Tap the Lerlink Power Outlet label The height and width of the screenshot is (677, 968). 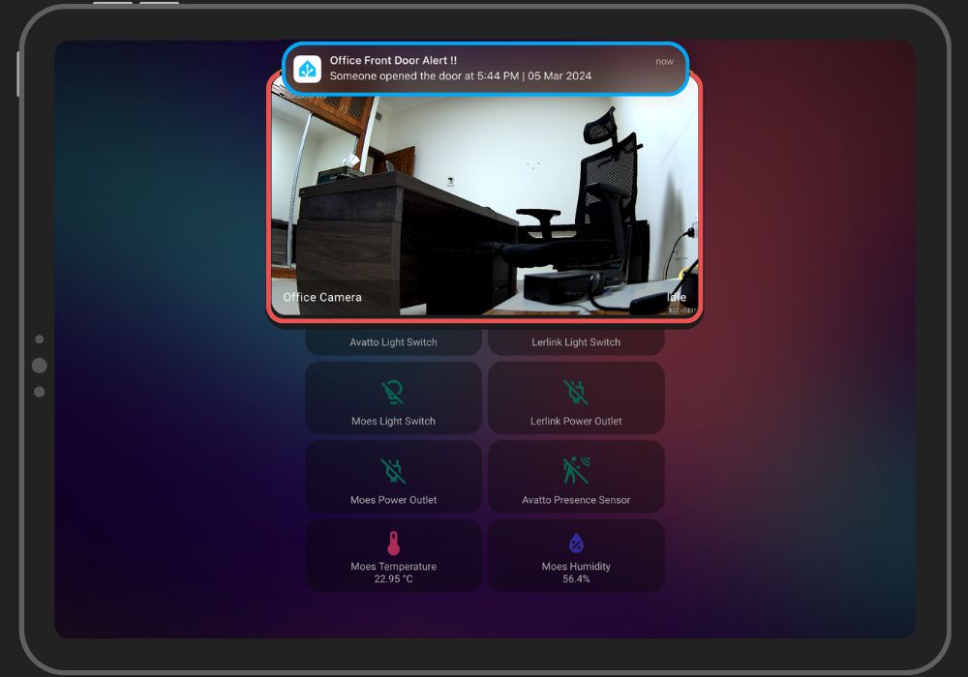click(x=576, y=422)
